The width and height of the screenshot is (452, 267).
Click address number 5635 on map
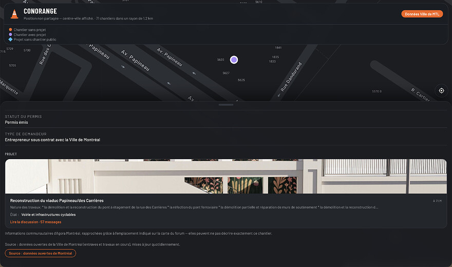[x=220, y=60]
